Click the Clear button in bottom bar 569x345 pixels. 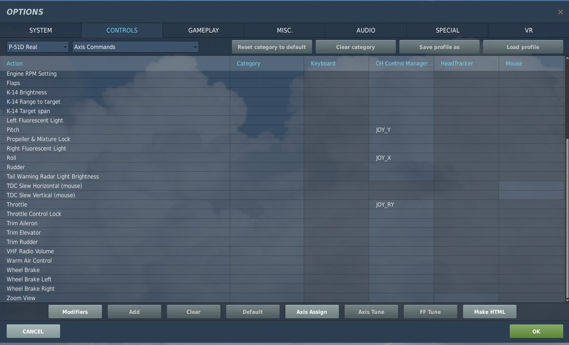193,311
